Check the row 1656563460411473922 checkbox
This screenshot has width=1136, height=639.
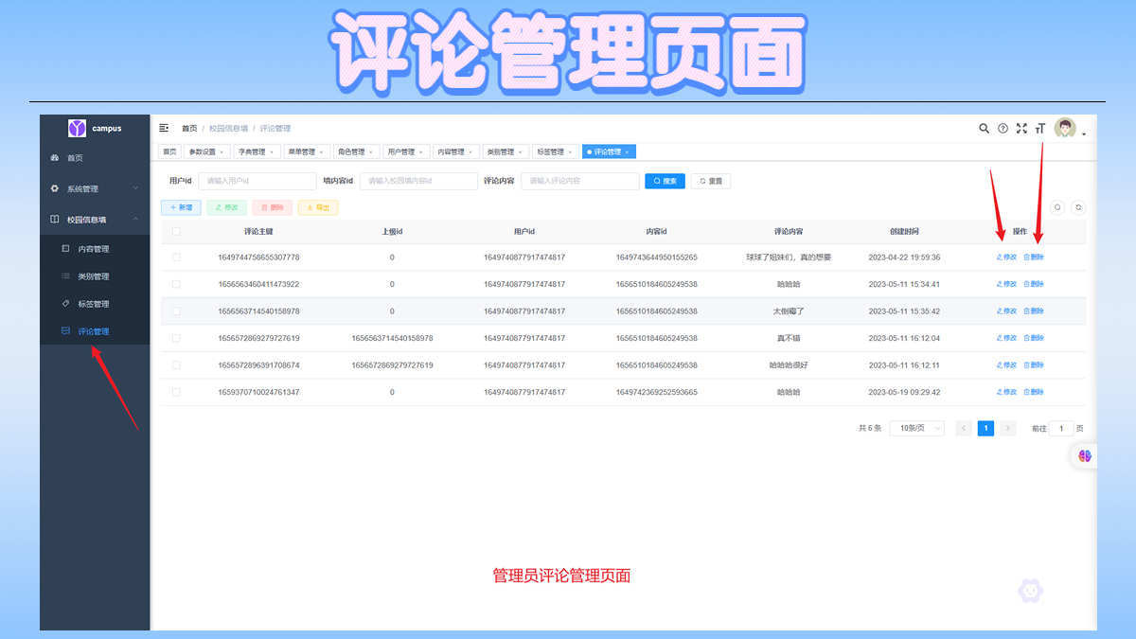[176, 284]
